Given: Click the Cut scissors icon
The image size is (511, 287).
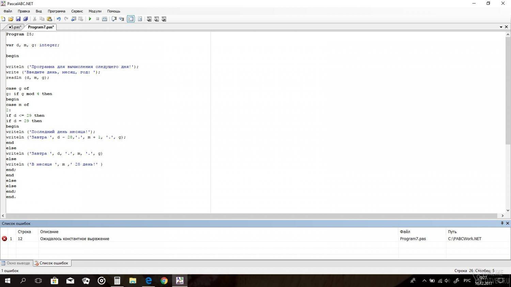Looking at the screenshot, I should pyautogui.click(x=35, y=19).
